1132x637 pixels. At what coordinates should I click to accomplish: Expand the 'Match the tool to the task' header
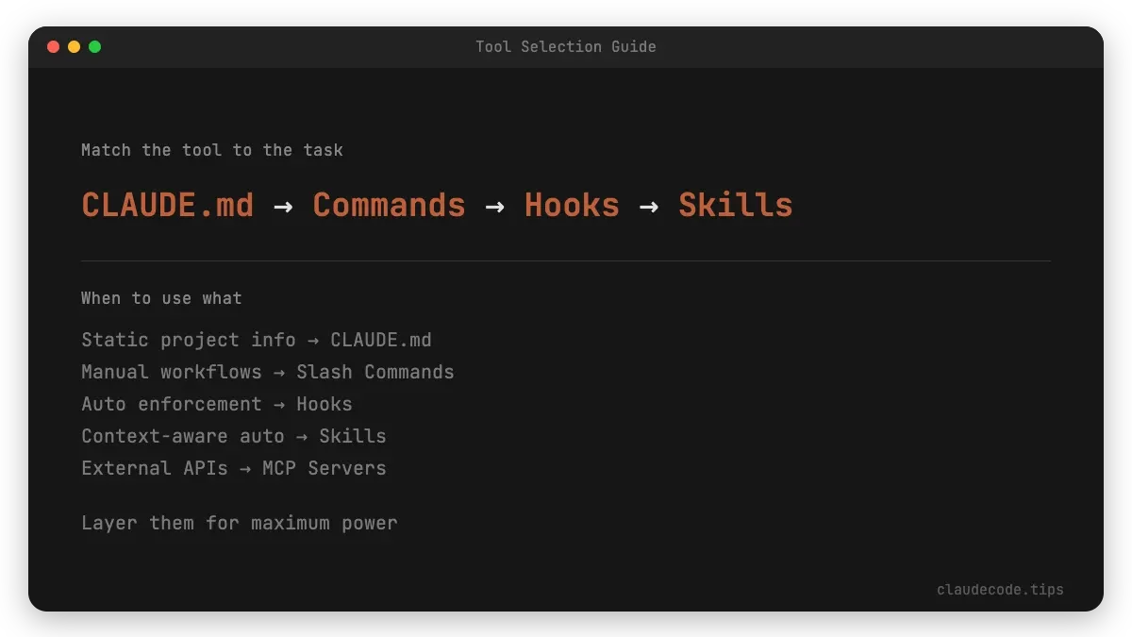[x=212, y=149]
